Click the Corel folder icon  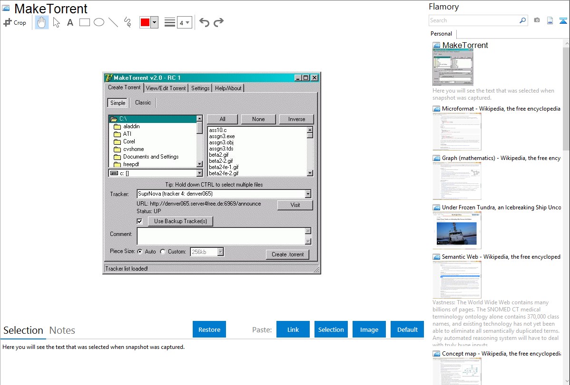(117, 142)
